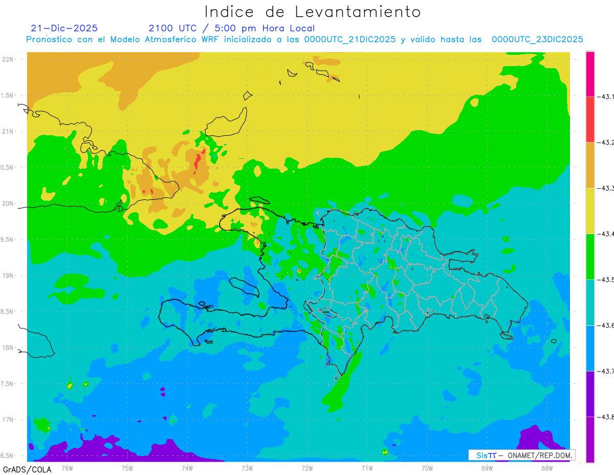614x475 pixels.
Task: Click the "Pronostico con el Modelo Atmosferico WRF" forecast line
Action: (x=305, y=39)
